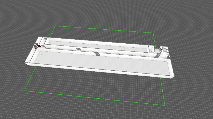Select the bottom-left corner of green boundary
The width and height of the screenshot is (213, 119).
[x=24, y=91]
